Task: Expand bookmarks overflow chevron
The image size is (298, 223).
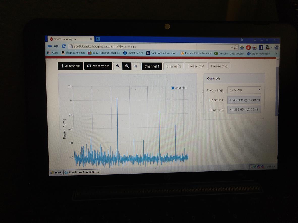Action: tap(276, 54)
